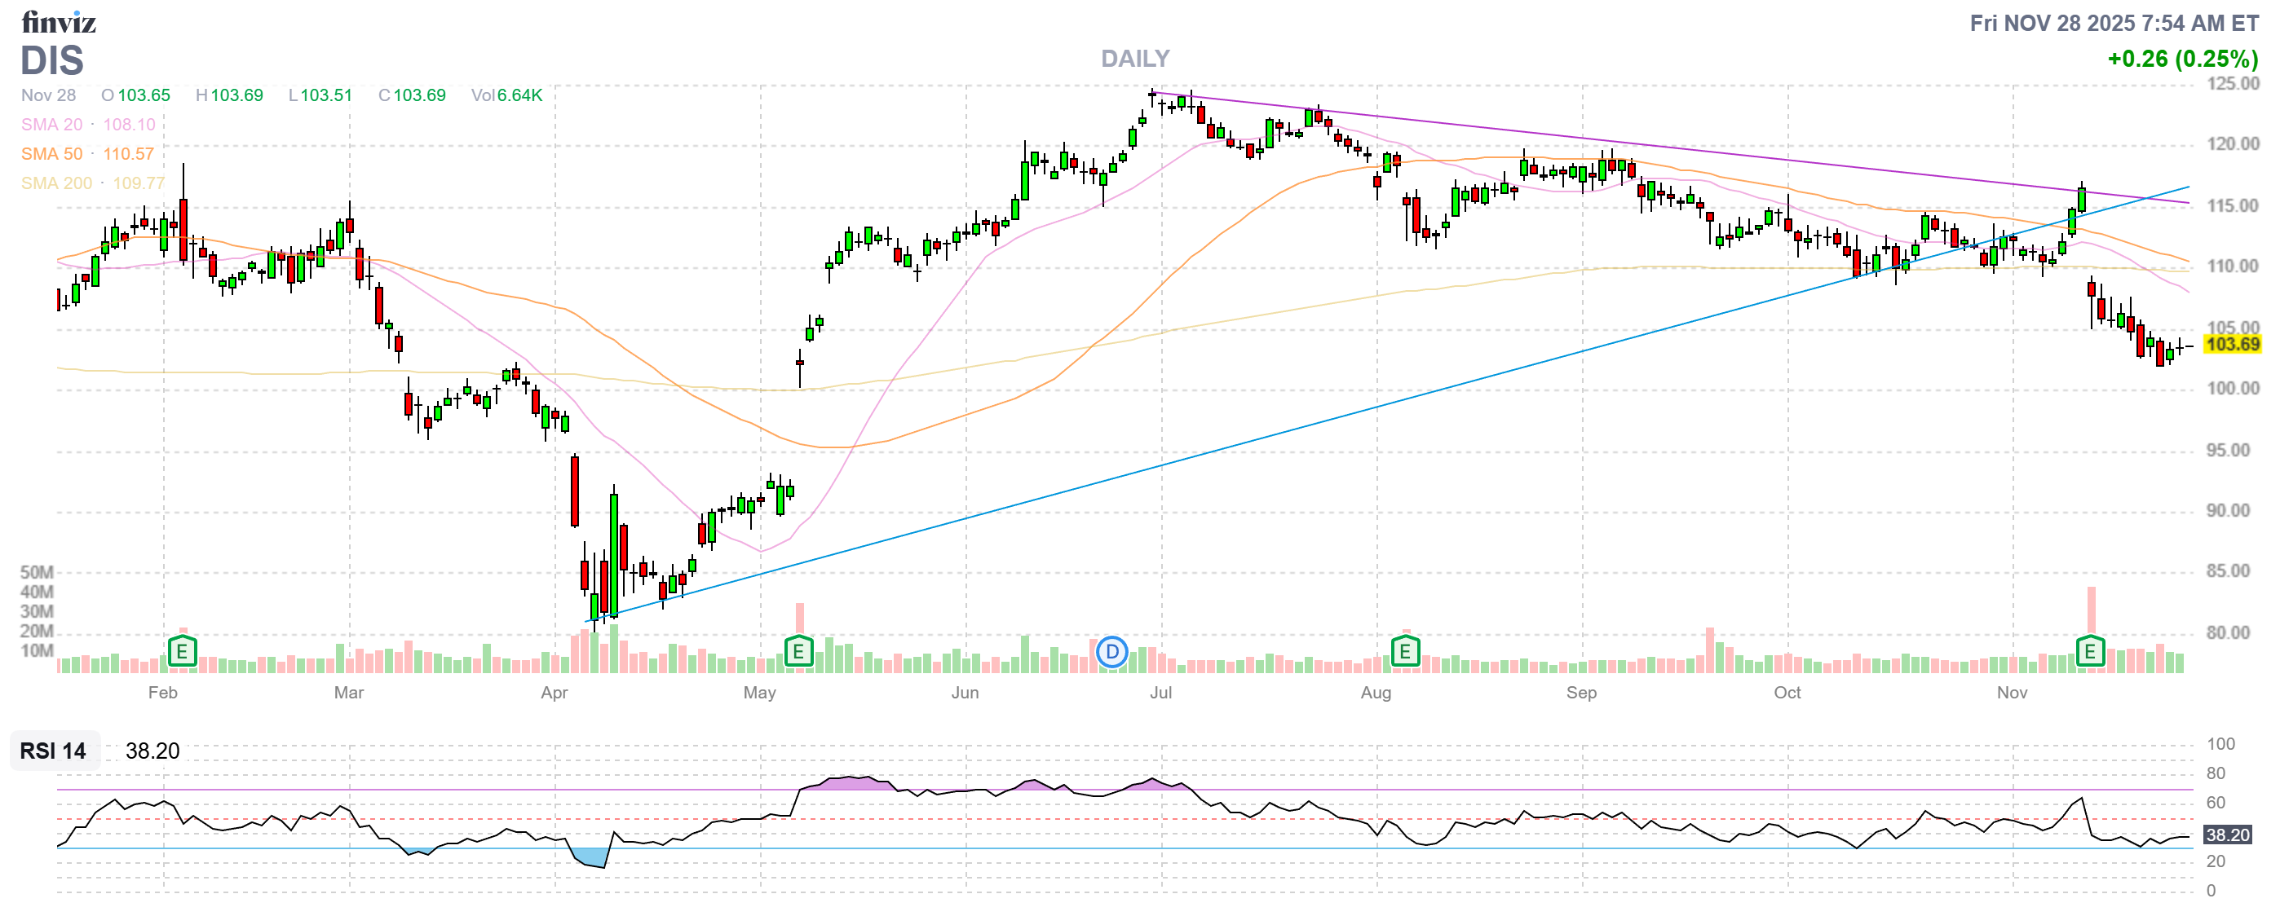Click the August earnings E marker
2280x916 pixels.
pyautogui.click(x=1405, y=653)
